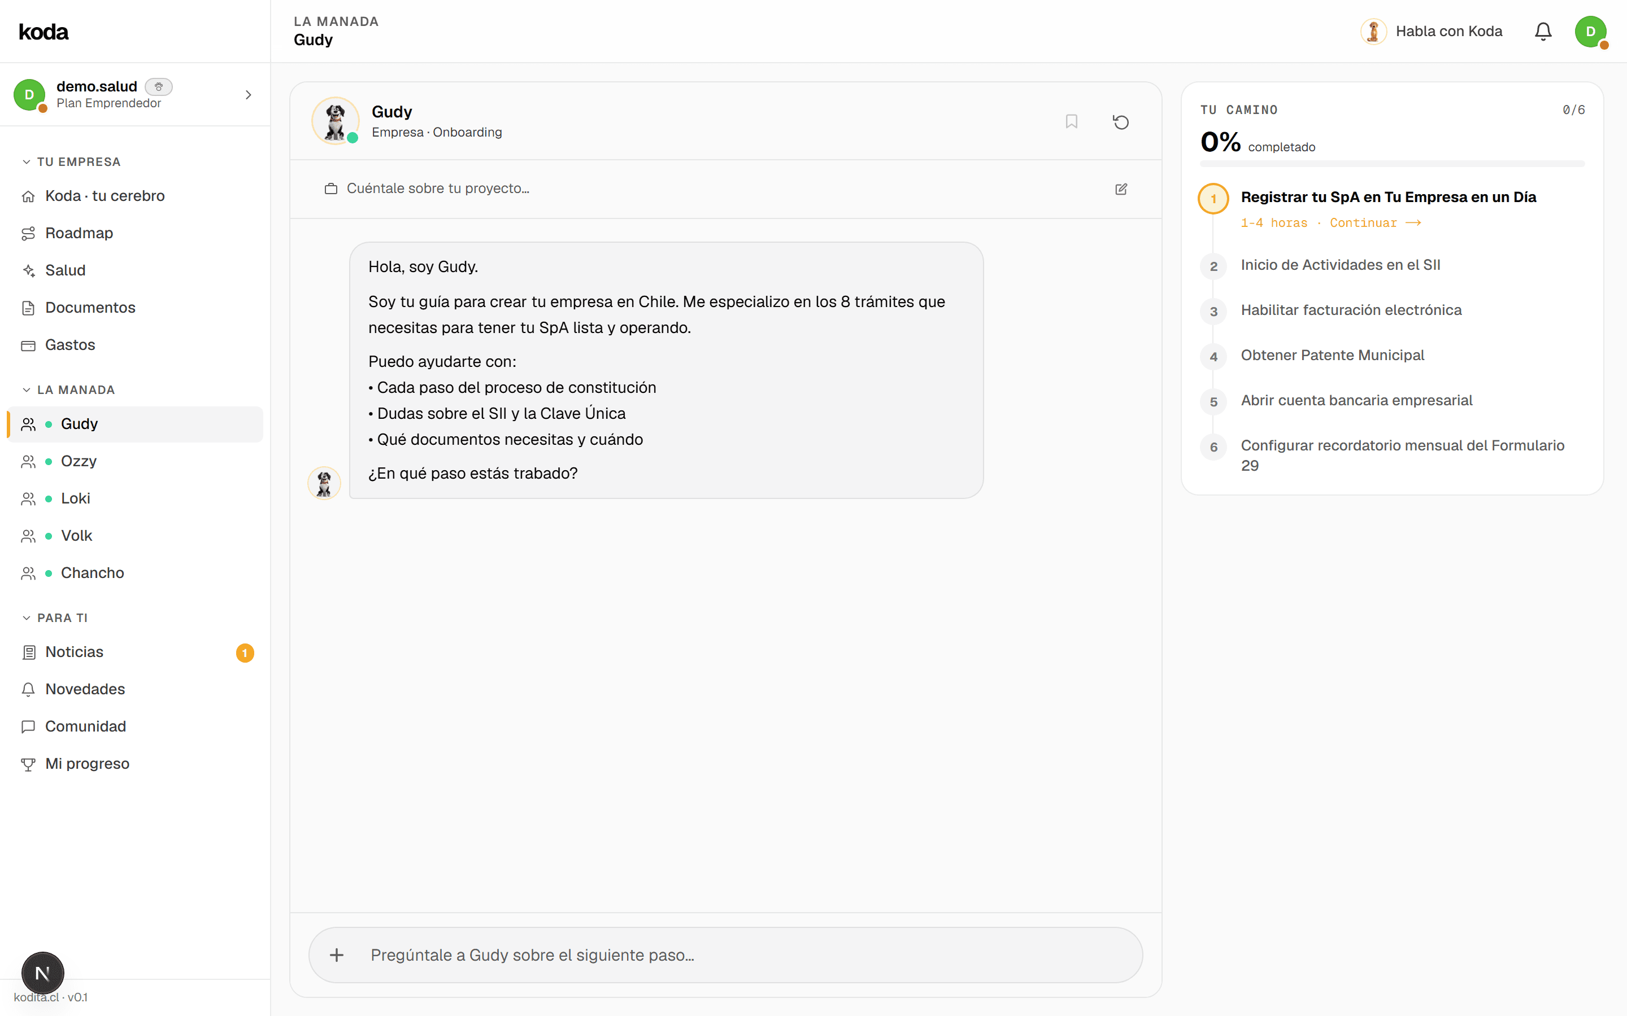Viewport: 1627px width, 1016px height.
Task: Click Gudy's large dog avatar in chat header
Action: (x=336, y=121)
